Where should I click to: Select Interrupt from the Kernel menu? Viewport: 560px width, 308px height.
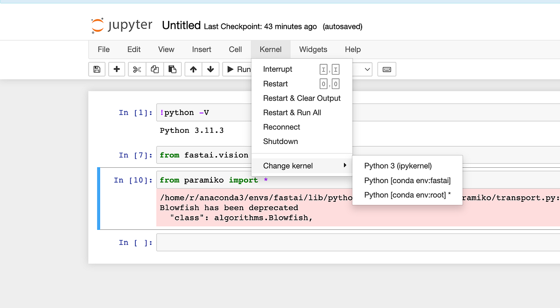click(x=278, y=69)
